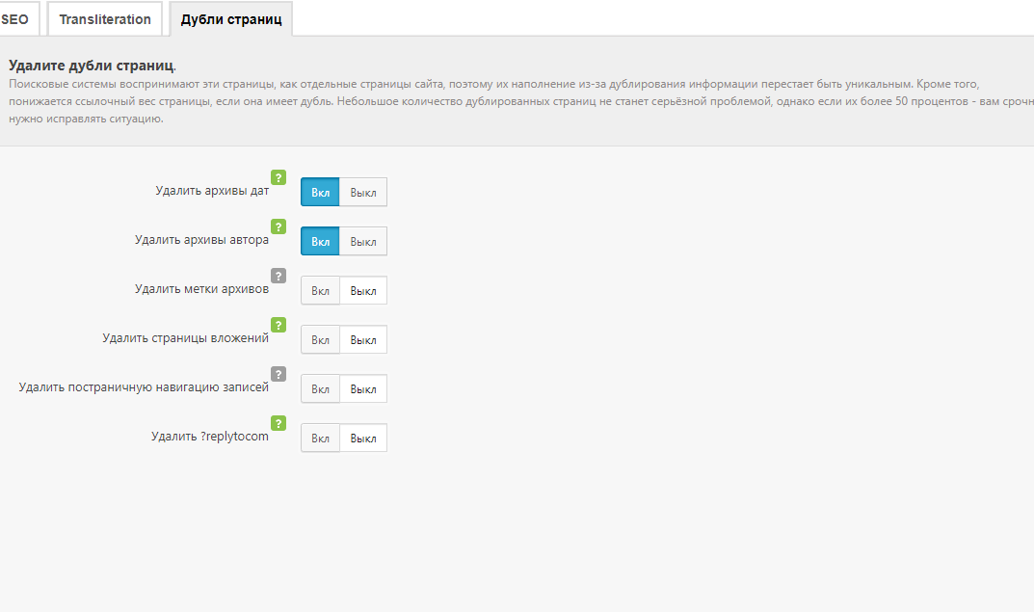Turn on Удалить постраничную навигацию записей
This screenshot has width=1034, height=612.
tap(321, 388)
